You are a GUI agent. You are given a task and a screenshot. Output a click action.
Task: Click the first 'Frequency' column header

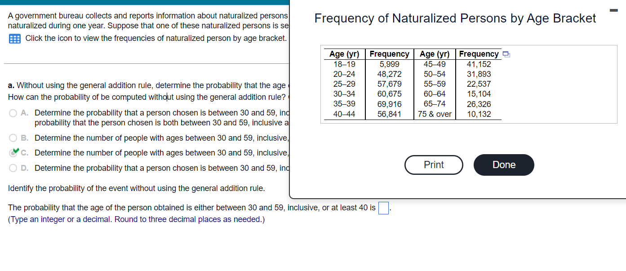point(389,54)
